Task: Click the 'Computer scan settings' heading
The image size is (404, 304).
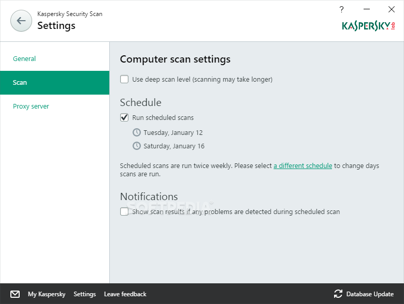Action: 175,59
